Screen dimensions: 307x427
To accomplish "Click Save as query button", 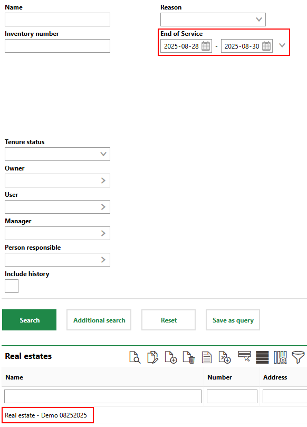I will (x=233, y=320).
